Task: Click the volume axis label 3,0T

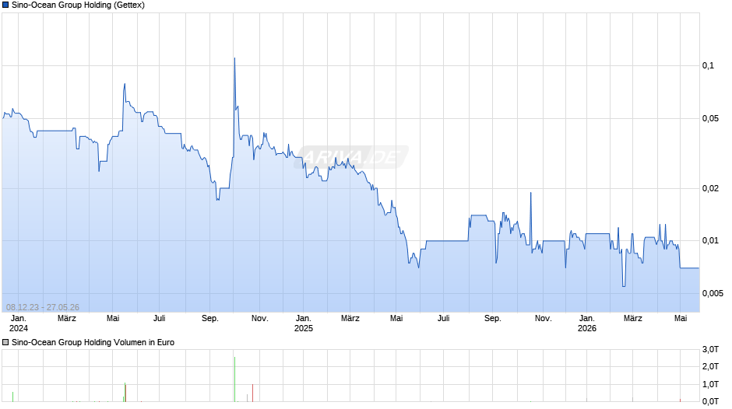Action: (x=710, y=350)
